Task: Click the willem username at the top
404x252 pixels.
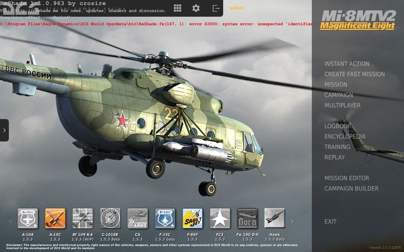Action: pyautogui.click(x=236, y=7)
